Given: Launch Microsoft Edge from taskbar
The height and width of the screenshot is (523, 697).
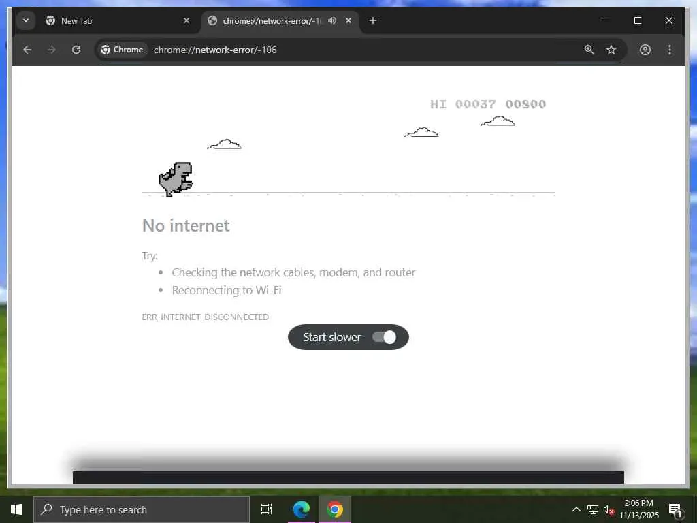Looking at the screenshot, I should [302, 509].
